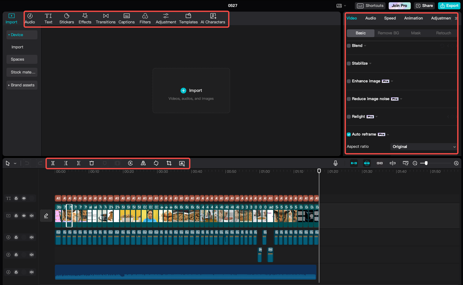The image size is (463, 285).
Task: Enable the Auto reframe checkbox
Action: coord(348,134)
